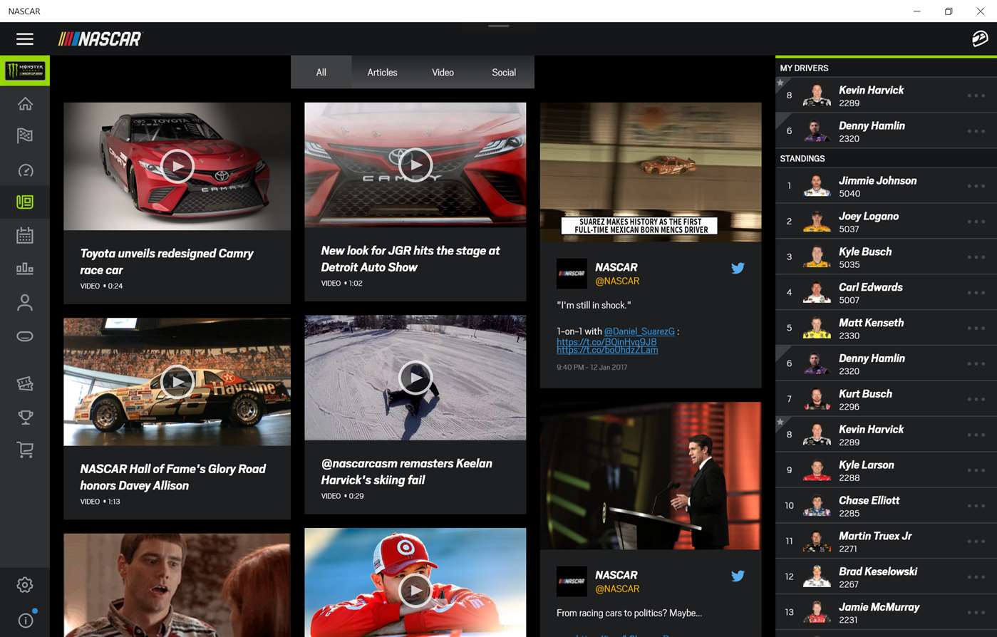The image size is (997, 637).
Task: Click Twitter bird on politics tweet
Action: (x=738, y=576)
